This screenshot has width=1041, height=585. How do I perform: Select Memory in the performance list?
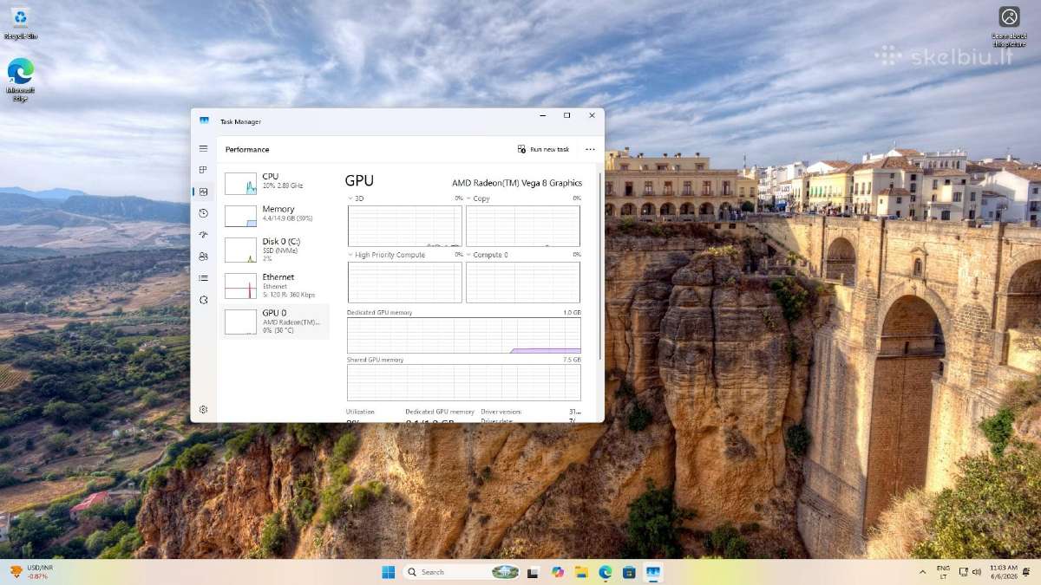tap(274, 214)
